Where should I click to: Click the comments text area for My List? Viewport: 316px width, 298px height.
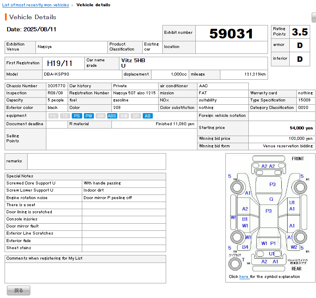(85, 273)
